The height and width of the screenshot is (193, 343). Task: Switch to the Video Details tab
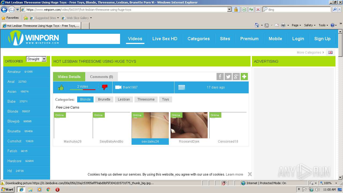(69, 77)
